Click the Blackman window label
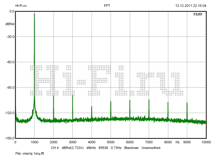 [x=132, y=148]
